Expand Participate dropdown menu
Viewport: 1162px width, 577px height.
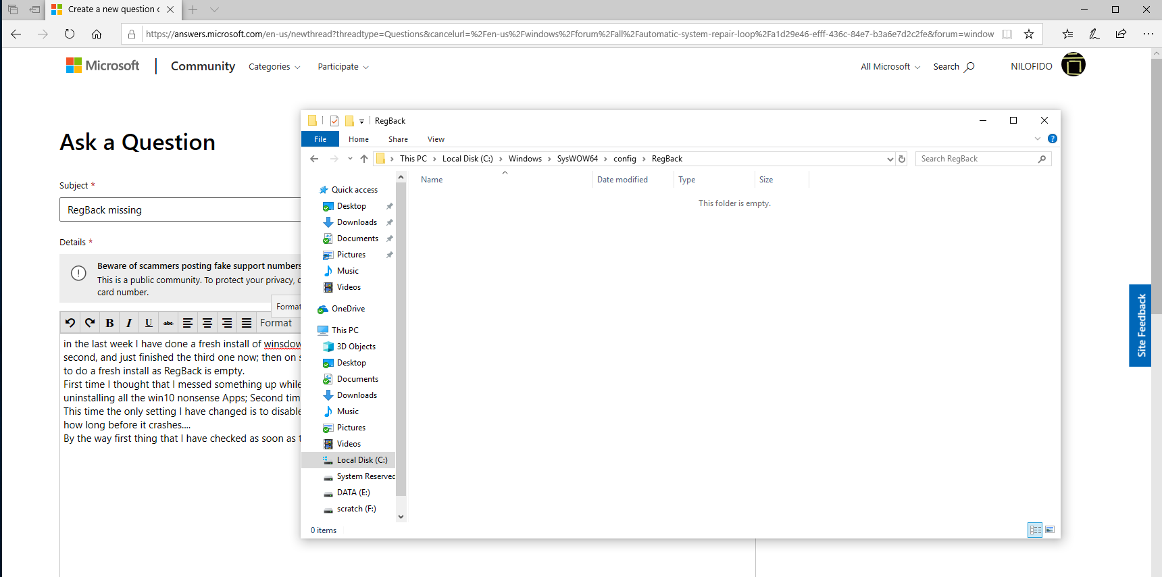343,67
